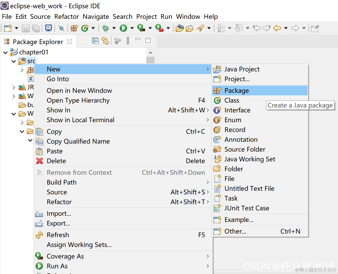Click the New Java Package toolbar icon
The width and height of the screenshot is (338, 274).
click(x=74, y=28)
